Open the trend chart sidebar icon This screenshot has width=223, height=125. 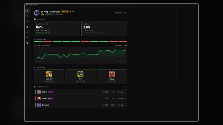pyautogui.click(x=28, y=22)
